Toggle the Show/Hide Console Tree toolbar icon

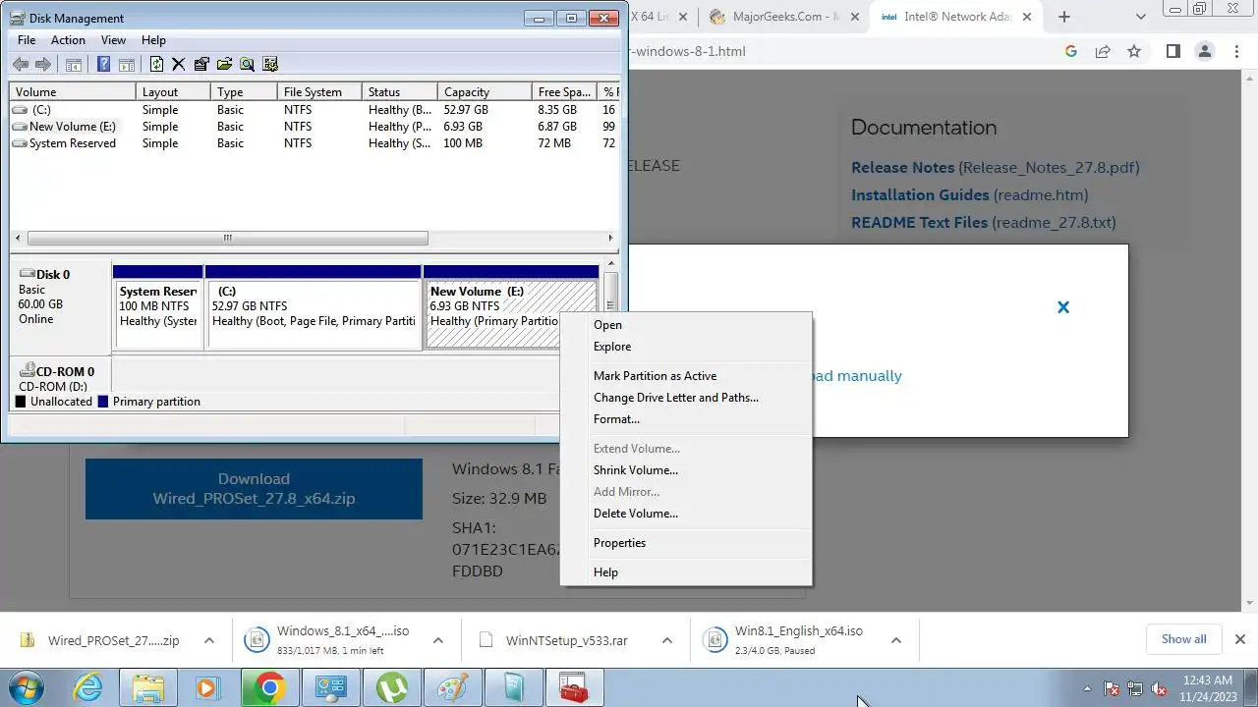[x=73, y=65]
